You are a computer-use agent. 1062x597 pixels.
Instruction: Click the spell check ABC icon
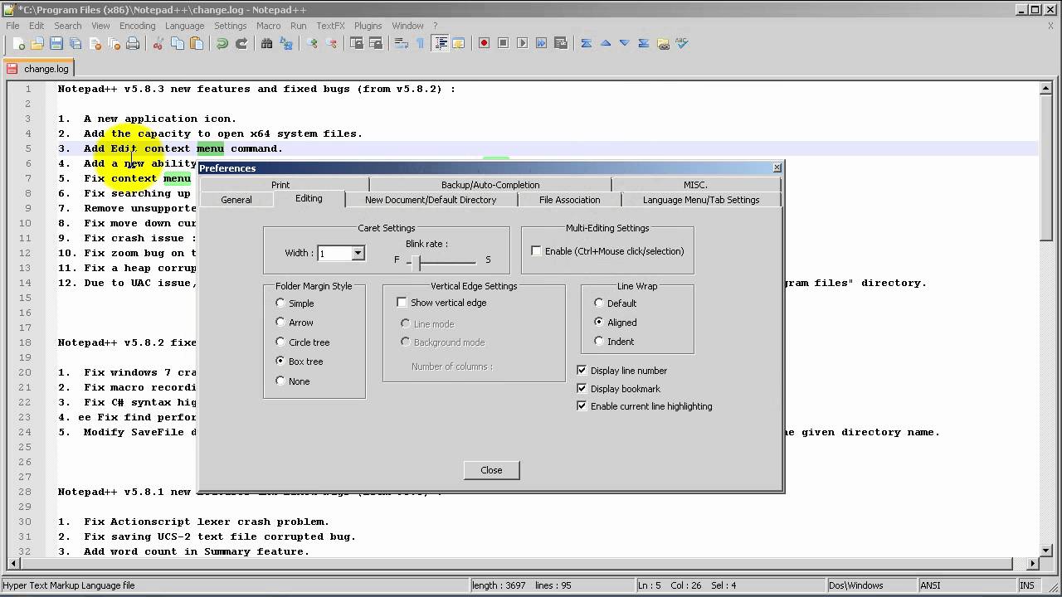pyautogui.click(x=682, y=43)
